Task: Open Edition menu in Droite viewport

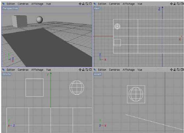Action: [x=11, y=70]
